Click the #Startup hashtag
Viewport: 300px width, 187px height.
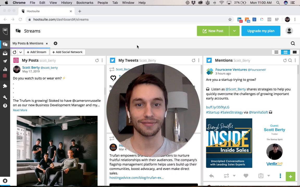pyautogui.click(x=213, y=112)
